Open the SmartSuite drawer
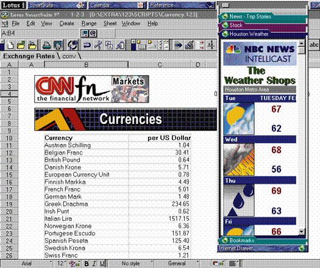 point(57,5)
